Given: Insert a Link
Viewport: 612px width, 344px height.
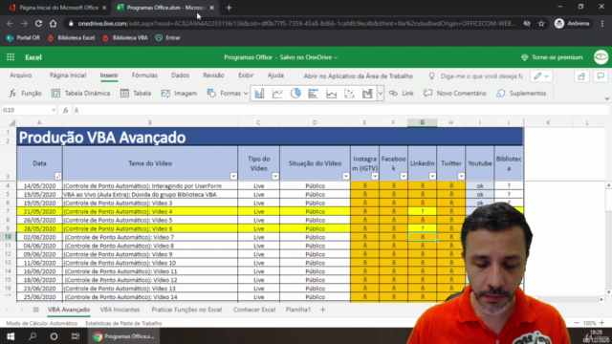Looking at the screenshot, I should pos(402,94).
